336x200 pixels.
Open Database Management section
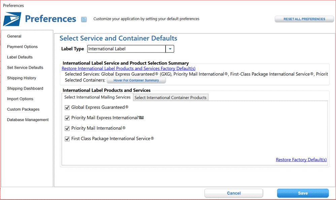pyautogui.click(x=28, y=120)
